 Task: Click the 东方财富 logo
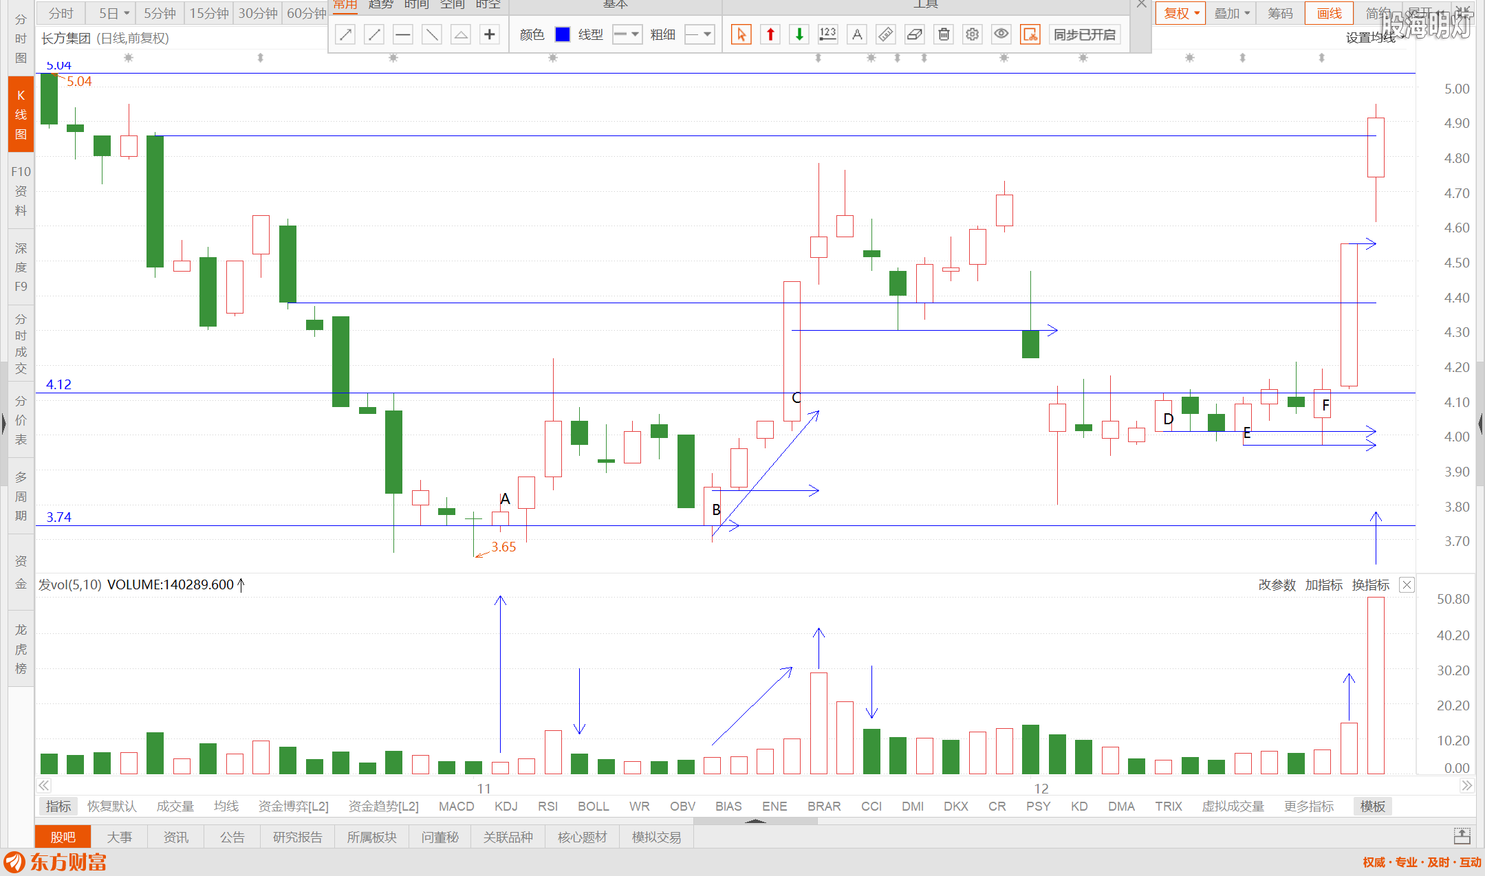[55, 862]
